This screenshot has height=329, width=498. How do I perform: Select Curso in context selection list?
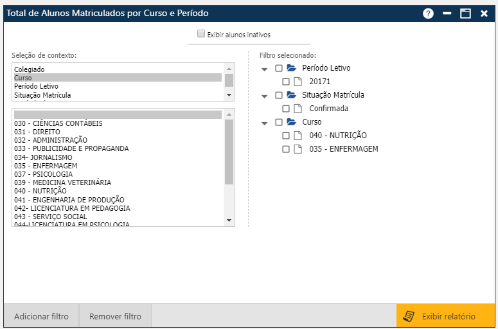click(118, 78)
